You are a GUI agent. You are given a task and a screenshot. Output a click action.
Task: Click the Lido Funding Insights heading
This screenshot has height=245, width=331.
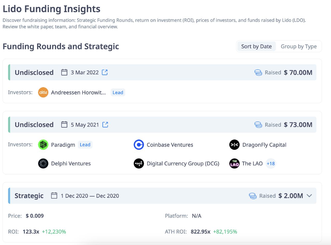(x=51, y=9)
